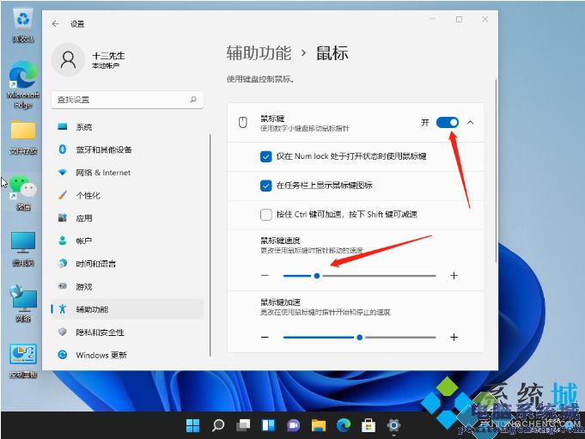
Task: Open Widgets from the taskbar
Action: pyautogui.click(x=268, y=425)
